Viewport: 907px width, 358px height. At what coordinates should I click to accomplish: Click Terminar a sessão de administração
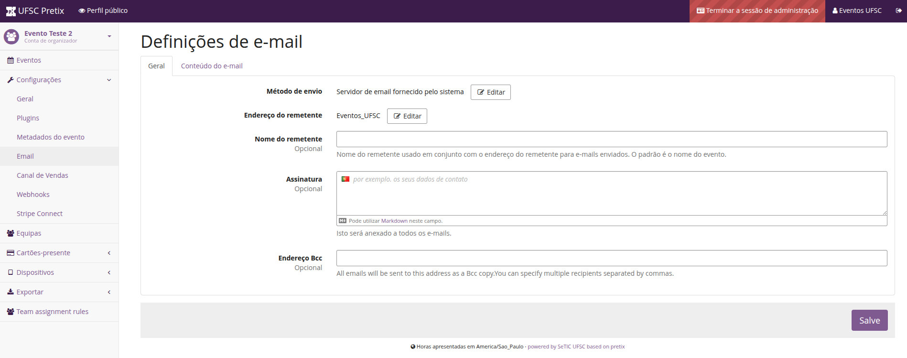pyautogui.click(x=757, y=11)
